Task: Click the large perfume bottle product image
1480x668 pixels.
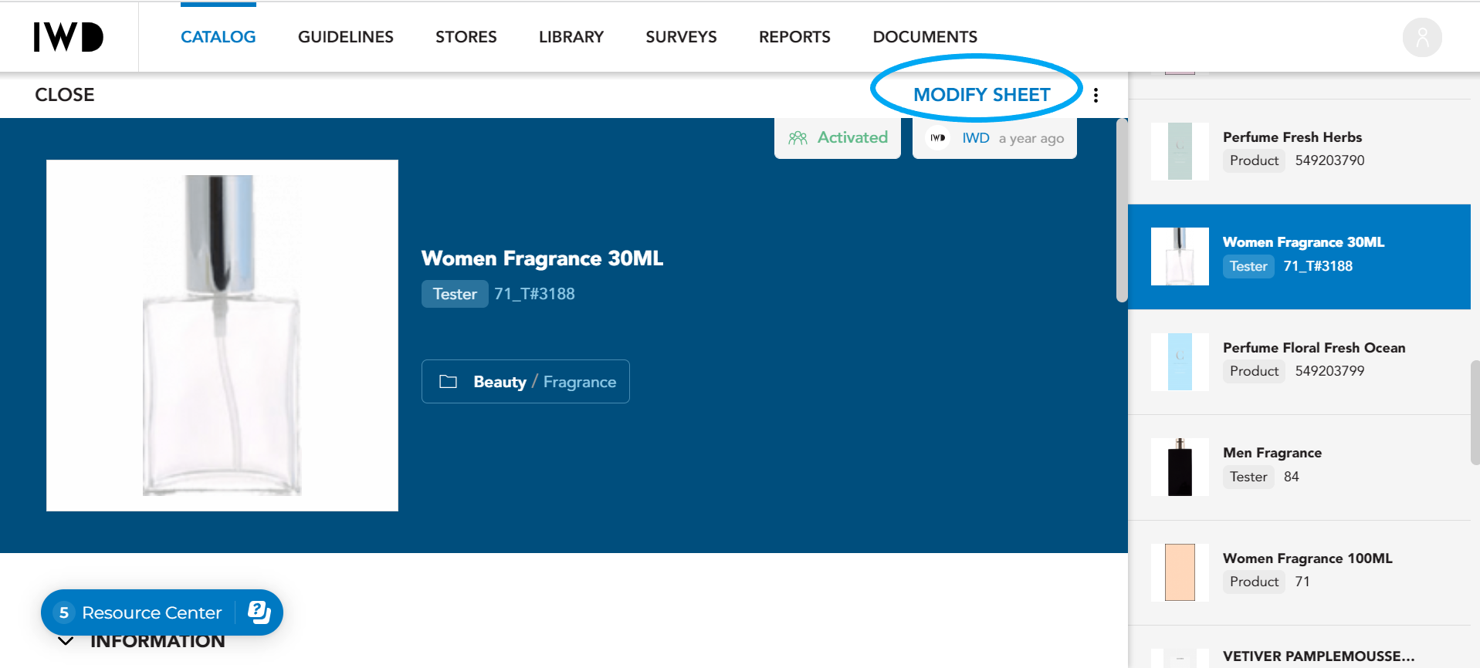Action: tap(222, 336)
